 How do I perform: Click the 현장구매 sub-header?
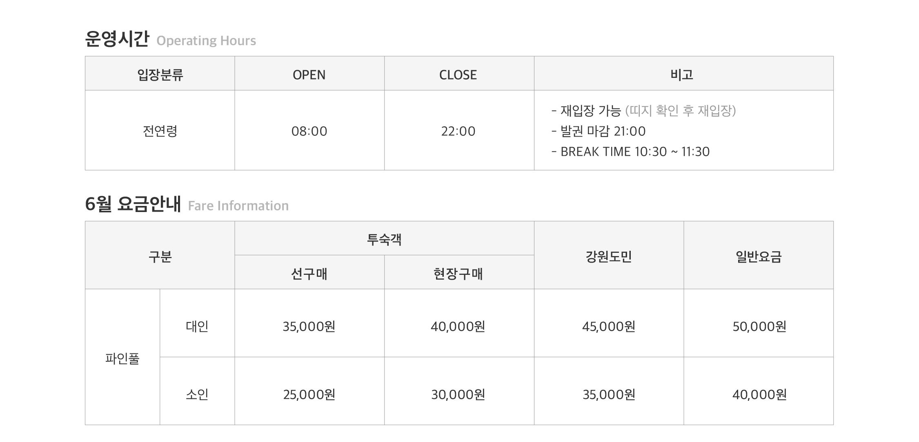[x=459, y=272]
